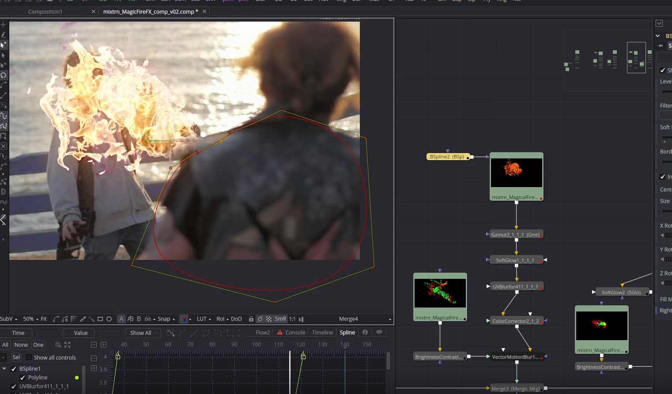Open the Timeline tab
This screenshot has width=672, height=394.
[322, 333]
